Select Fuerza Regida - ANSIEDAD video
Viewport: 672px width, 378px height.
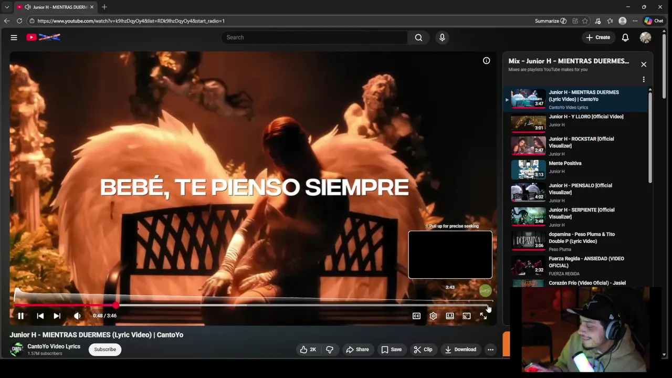point(576,266)
